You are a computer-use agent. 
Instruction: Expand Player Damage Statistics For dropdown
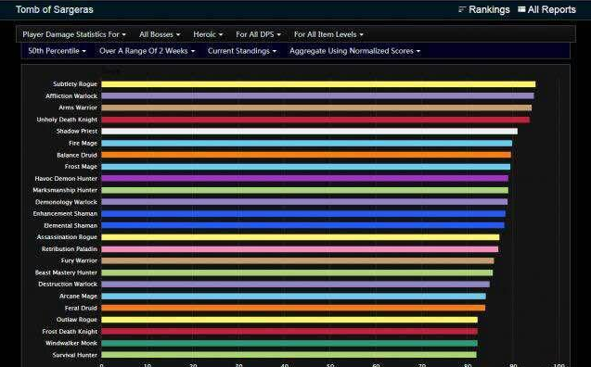[x=74, y=34]
